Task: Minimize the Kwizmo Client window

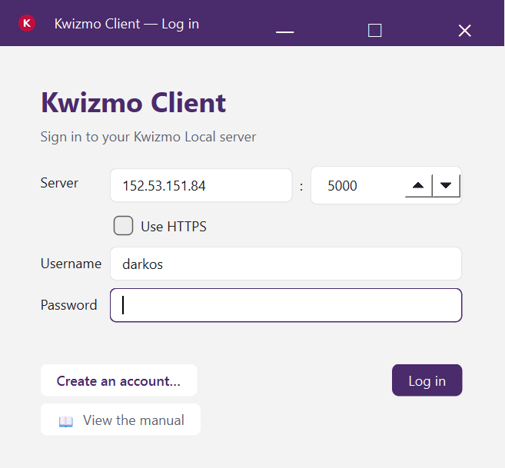Action: point(285,32)
